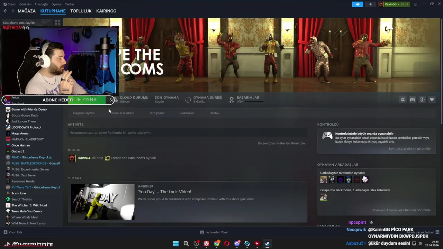Select Mage Arena in library
Screen dimensions: 443x249
(x=20, y=133)
